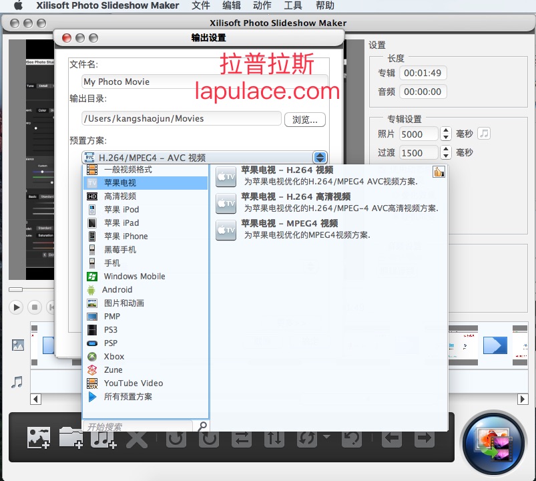Click the 浏览... browse button
The height and width of the screenshot is (481, 536).
pos(305,120)
